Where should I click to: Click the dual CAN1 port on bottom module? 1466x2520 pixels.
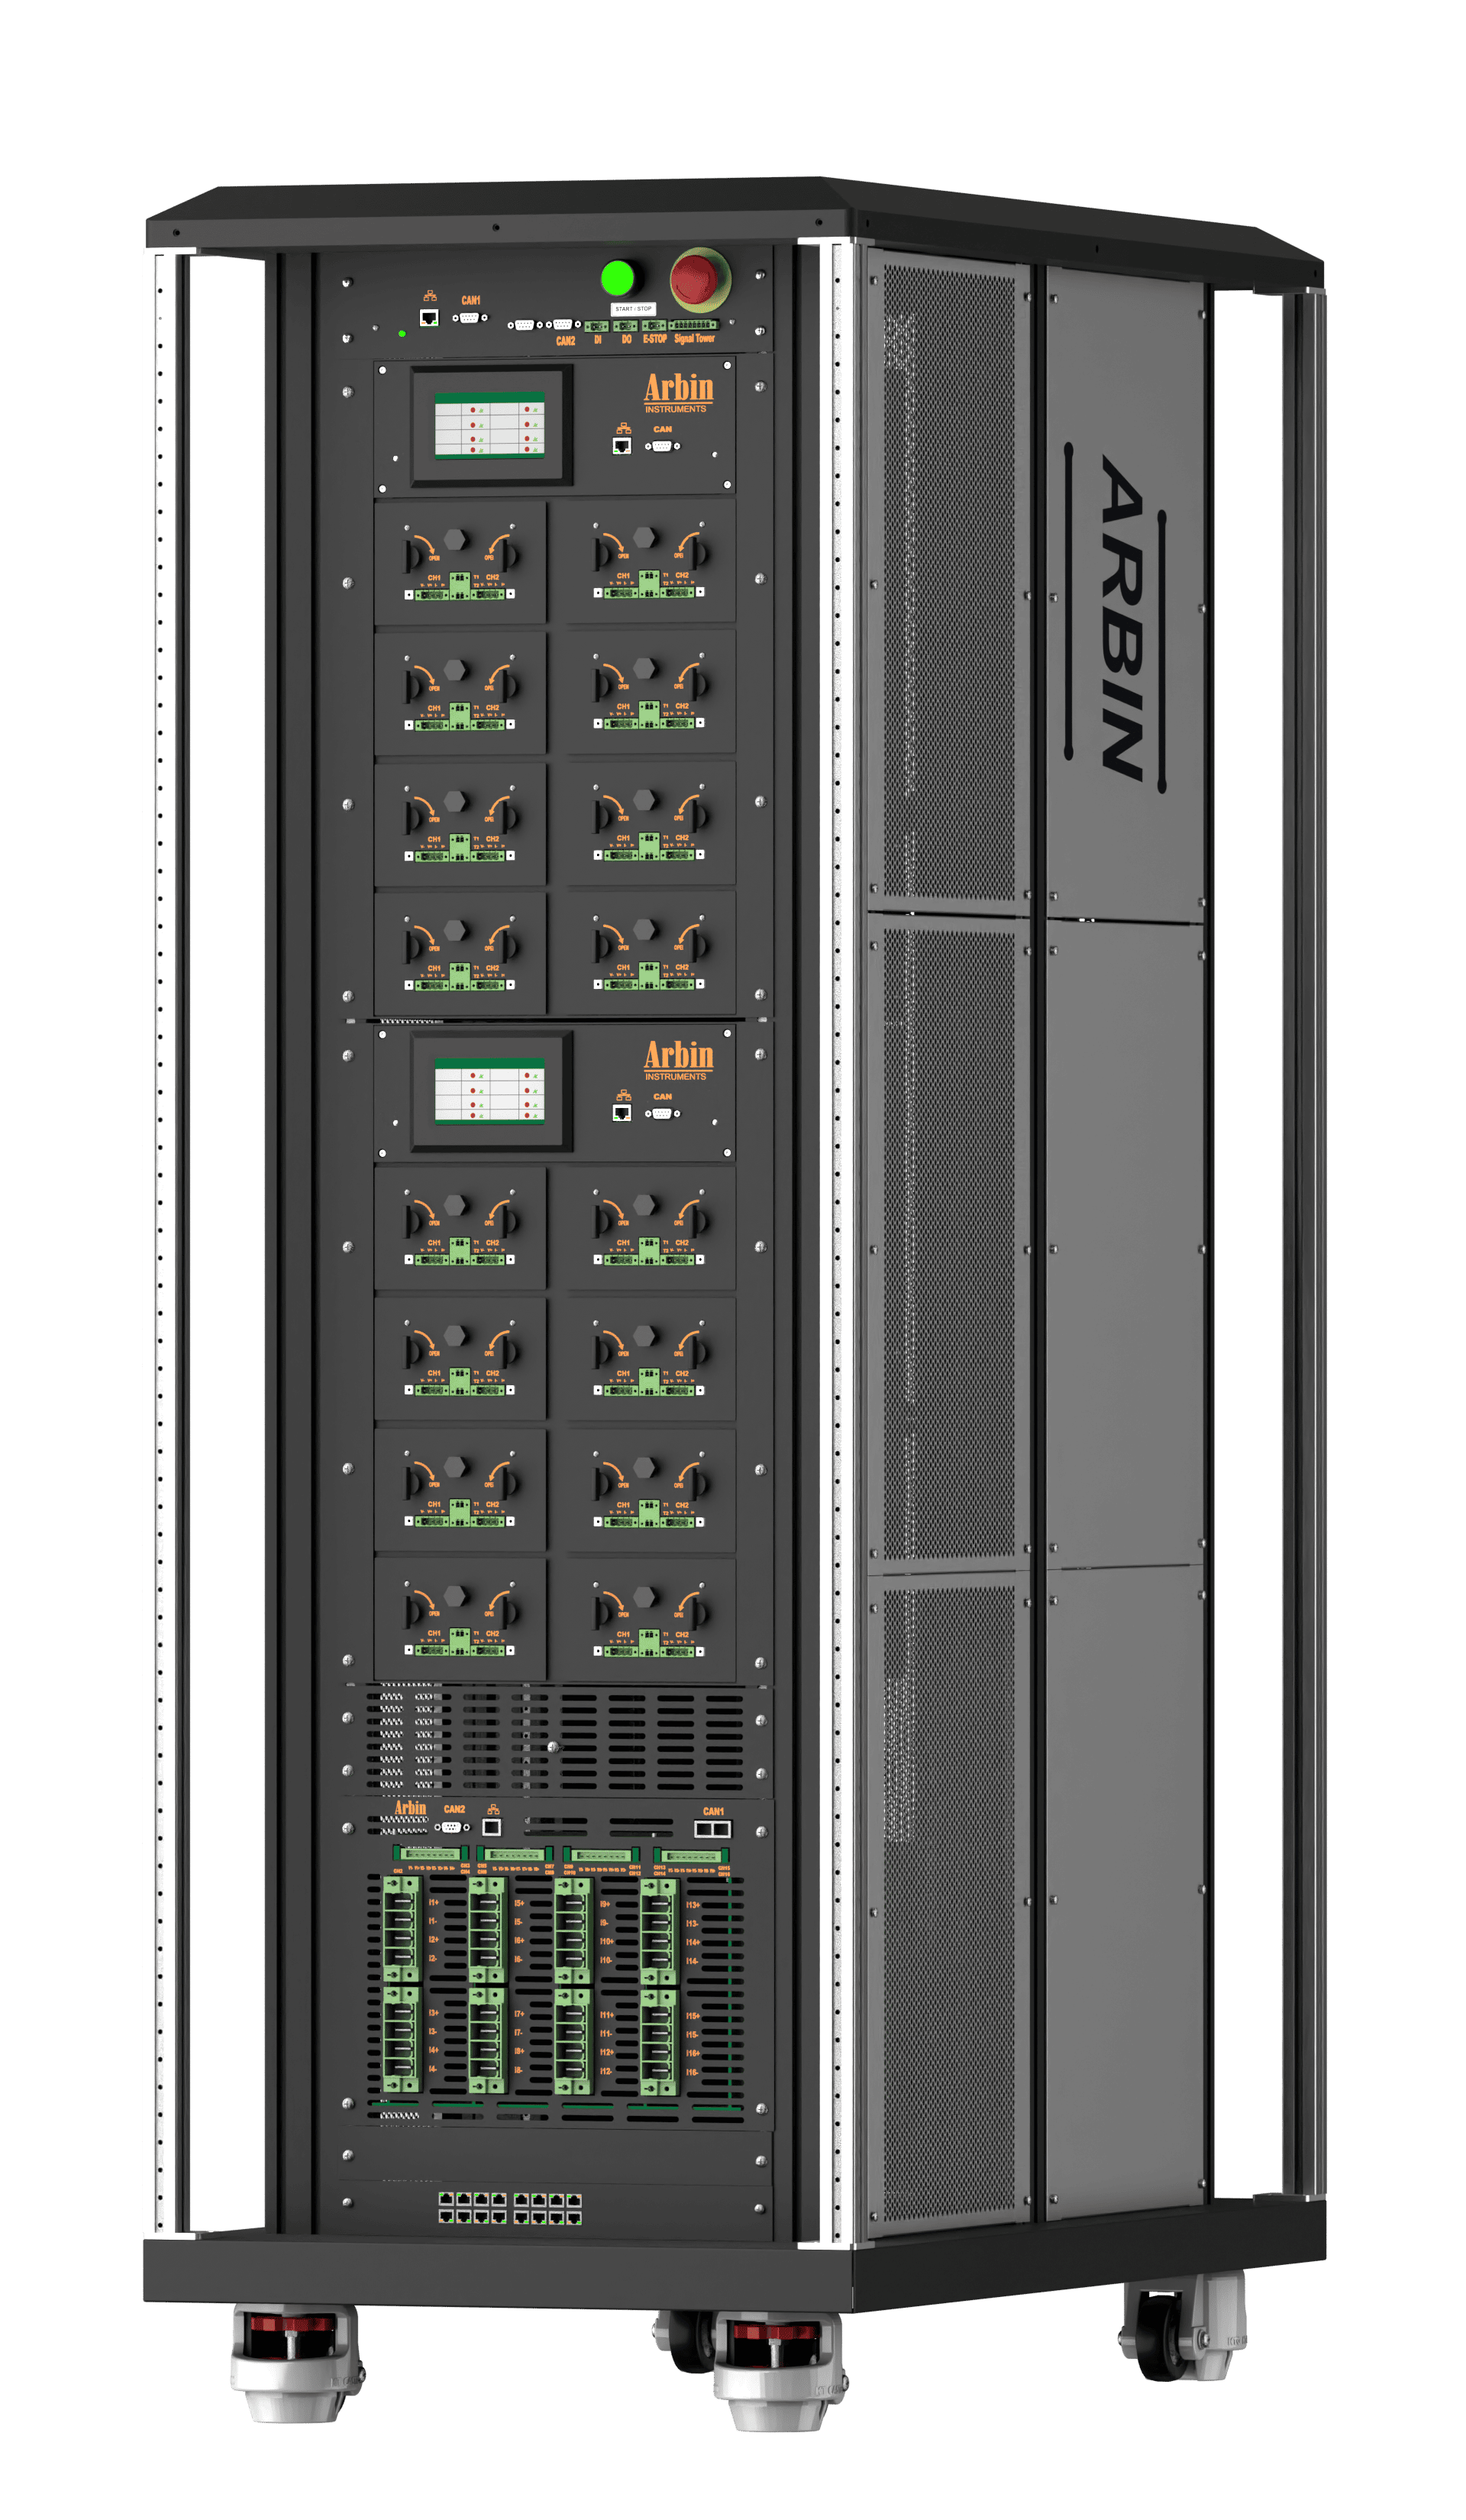(x=712, y=1829)
